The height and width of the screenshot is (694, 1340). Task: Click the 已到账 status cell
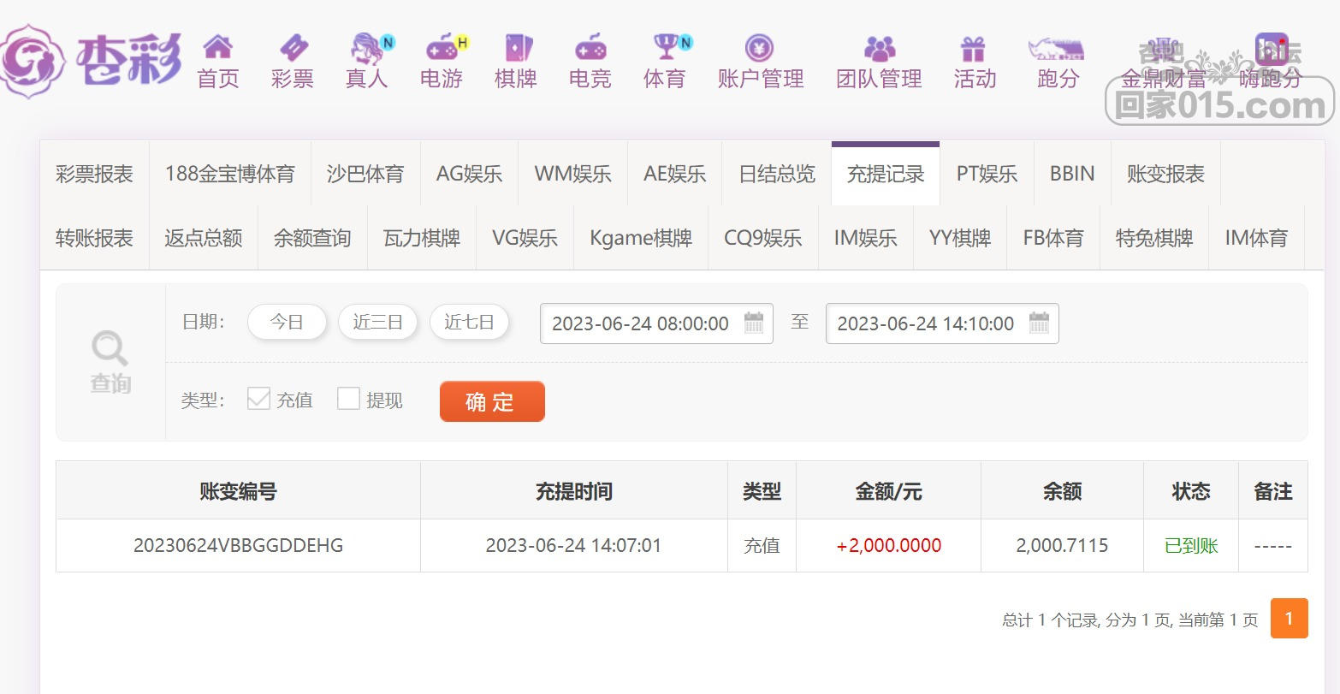point(1191,545)
